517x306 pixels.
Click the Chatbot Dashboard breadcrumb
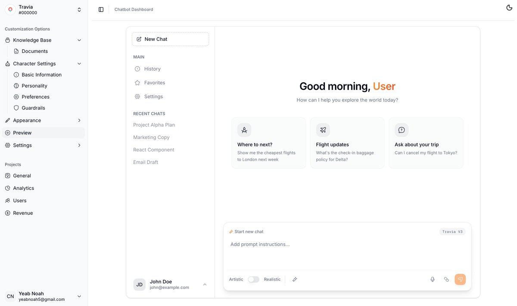pos(134,9)
